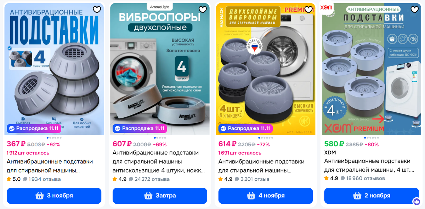
Task: Open the XDM brand name link
Action: point(330,153)
